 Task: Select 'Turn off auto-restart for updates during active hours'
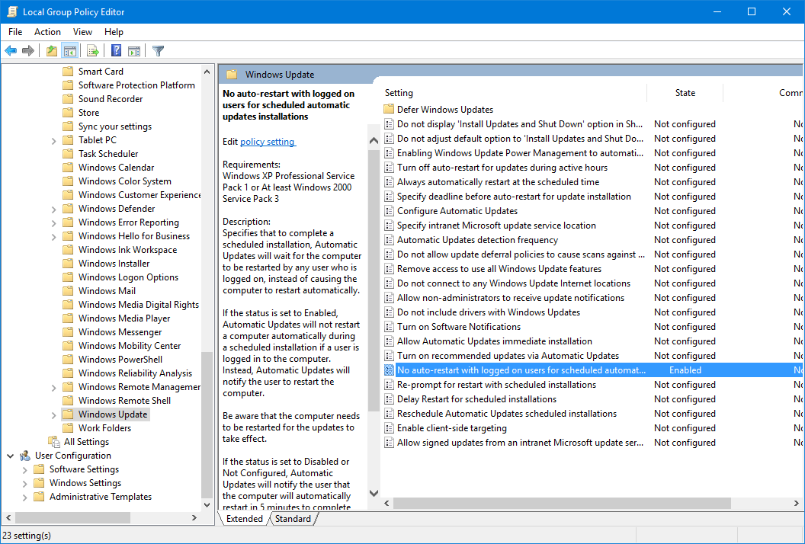pyautogui.click(x=502, y=168)
